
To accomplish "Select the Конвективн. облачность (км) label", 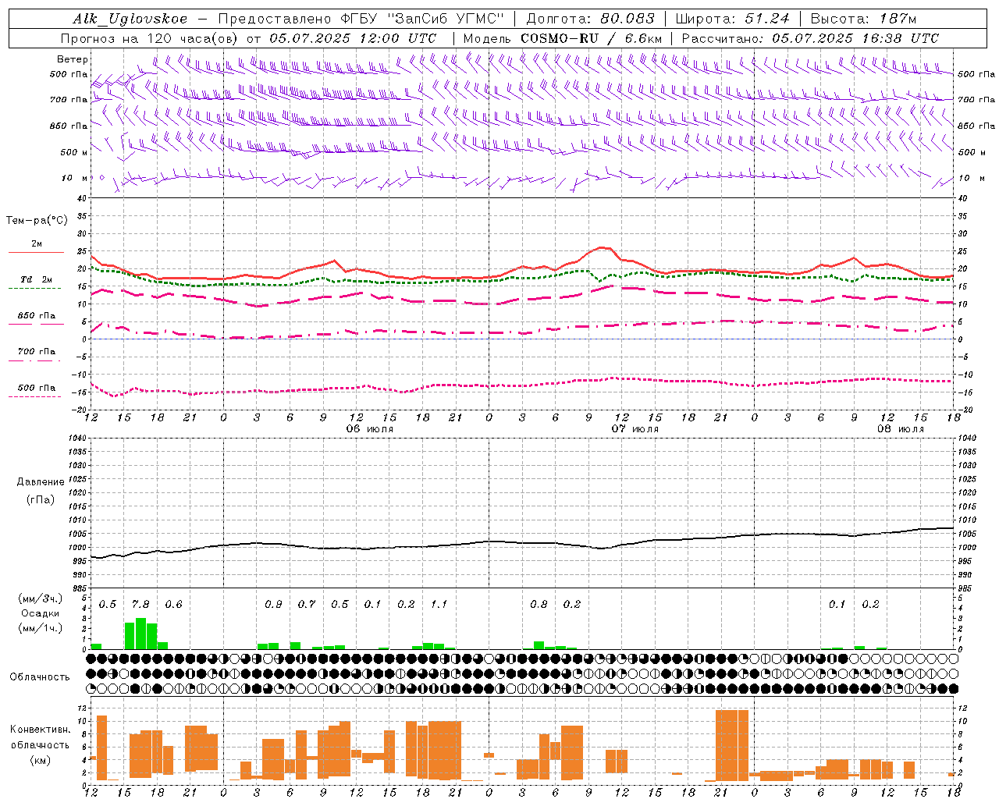I will (x=41, y=744).
